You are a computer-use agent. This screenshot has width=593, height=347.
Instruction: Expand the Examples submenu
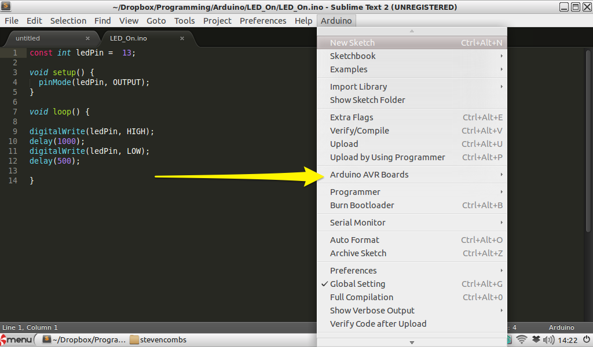pyautogui.click(x=412, y=69)
